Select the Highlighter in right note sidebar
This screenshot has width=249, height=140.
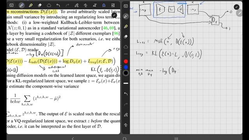[x=126, y=26]
